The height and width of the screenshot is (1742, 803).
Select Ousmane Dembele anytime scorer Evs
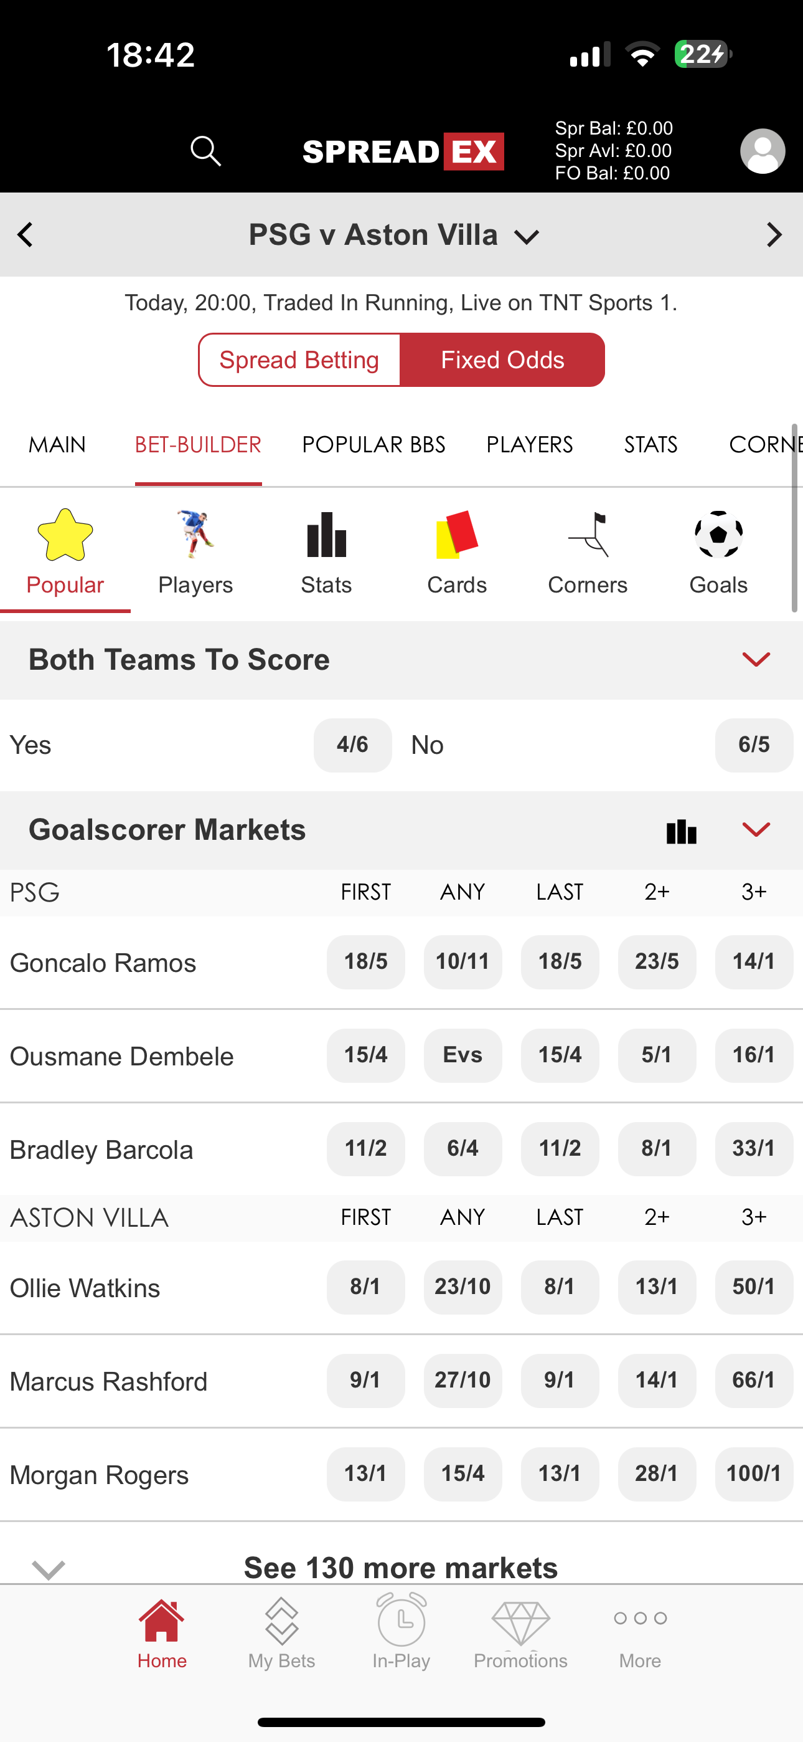(x=463, y=1055)
